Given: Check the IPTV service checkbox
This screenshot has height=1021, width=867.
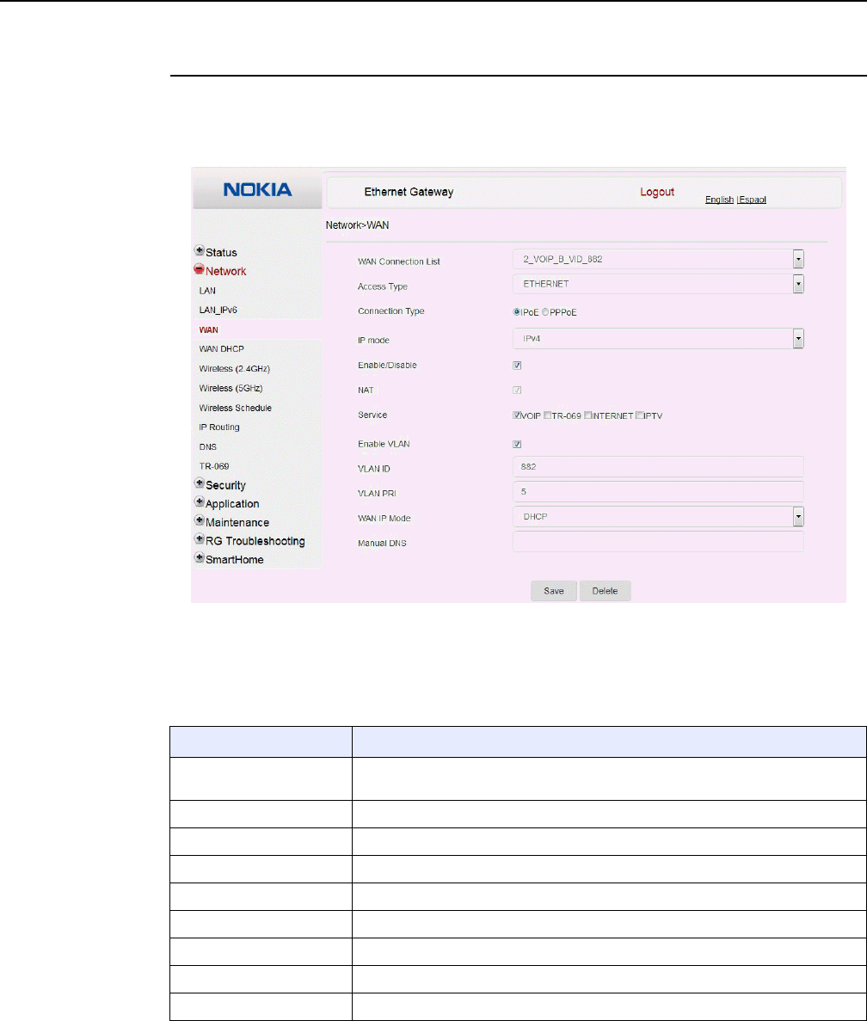Looking at the screenshot, I should click(640, 415).
